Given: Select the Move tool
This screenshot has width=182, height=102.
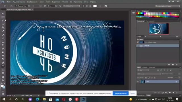Looking at the screenshot, I should (3, 14).
